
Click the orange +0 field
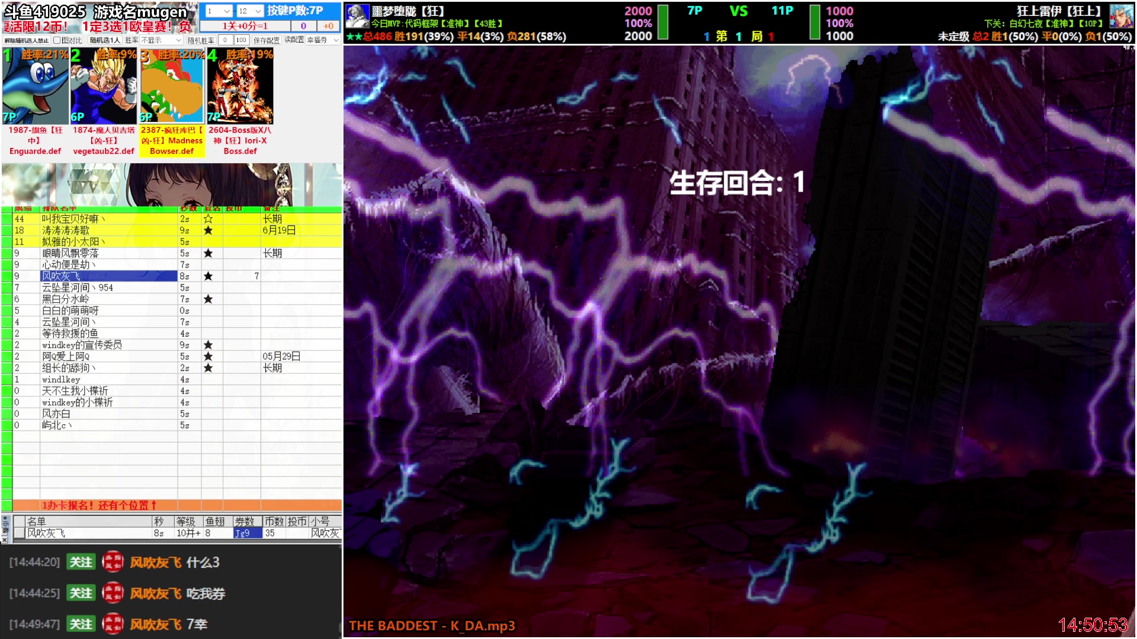[328, 26]
